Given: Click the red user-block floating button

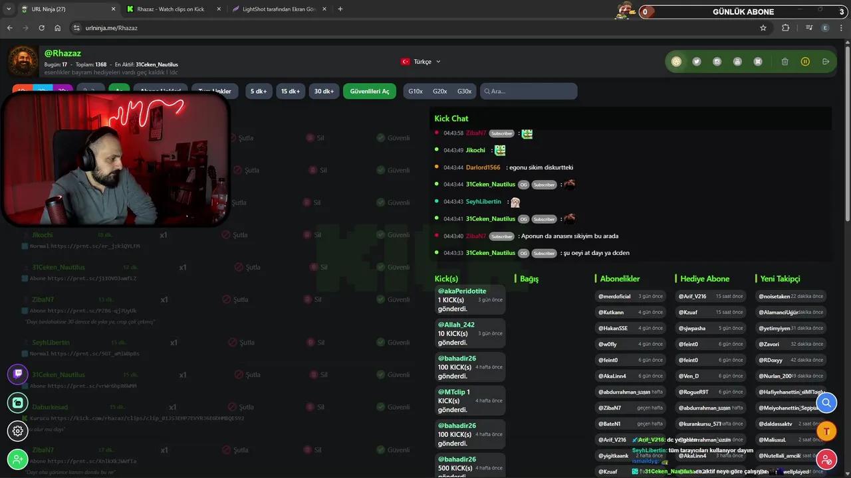Looking at the screenshot, I should pyautogui.click(x=826, y=459).
